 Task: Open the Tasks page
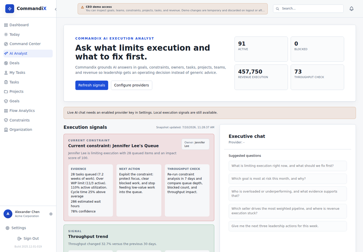click(x=28, y=82)
